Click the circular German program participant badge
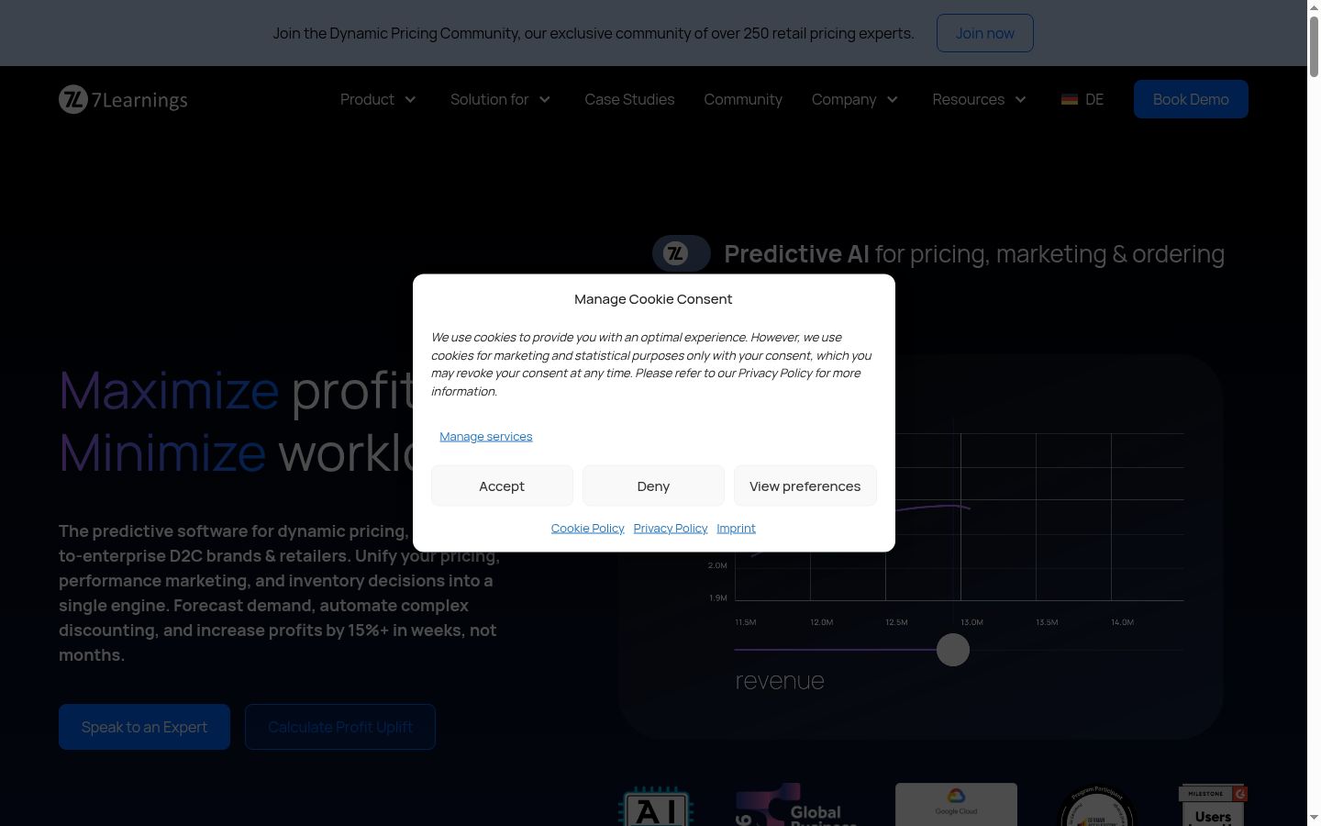The image size is (1321, 826). [1097, 806]
